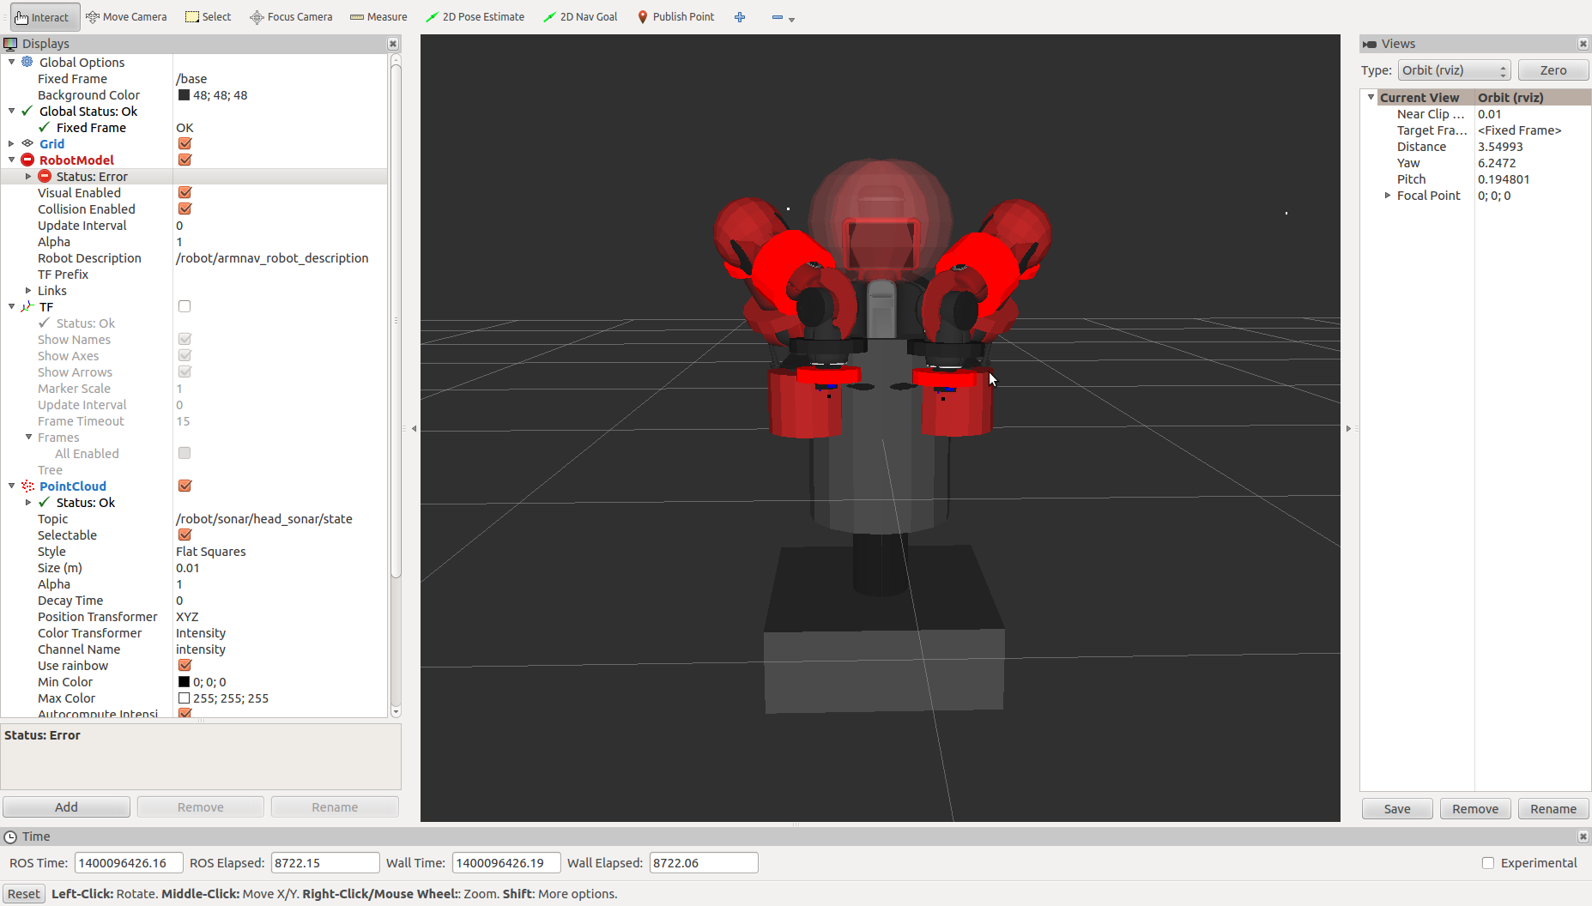Open the Background Color swatch
Screen dimensions: 1592x906
tap(184, 94)
